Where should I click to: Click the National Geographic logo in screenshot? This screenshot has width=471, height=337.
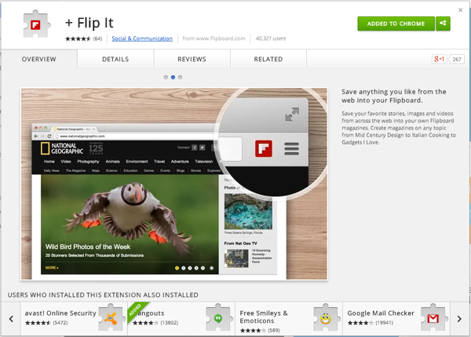[x=62, y=148]
